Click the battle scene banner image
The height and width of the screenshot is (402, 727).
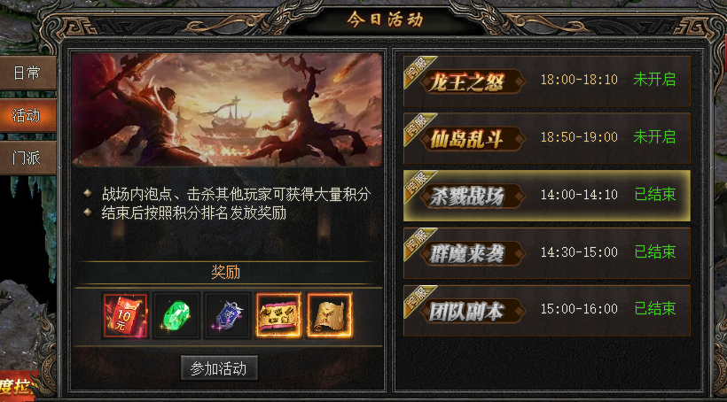point(227,110)
